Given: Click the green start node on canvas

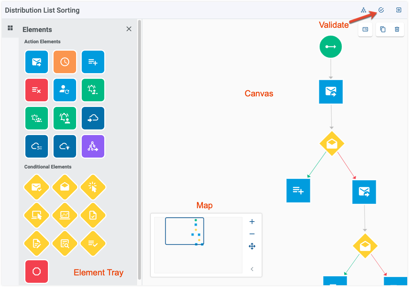Looking at the screenshot, I should click(330, 47).
